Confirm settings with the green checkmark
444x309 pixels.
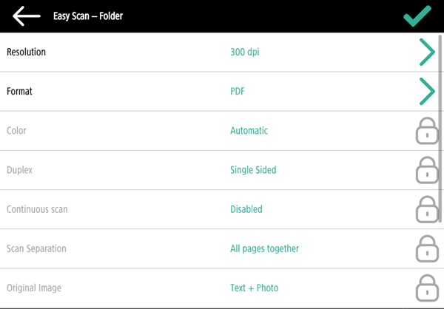(417, 16)
